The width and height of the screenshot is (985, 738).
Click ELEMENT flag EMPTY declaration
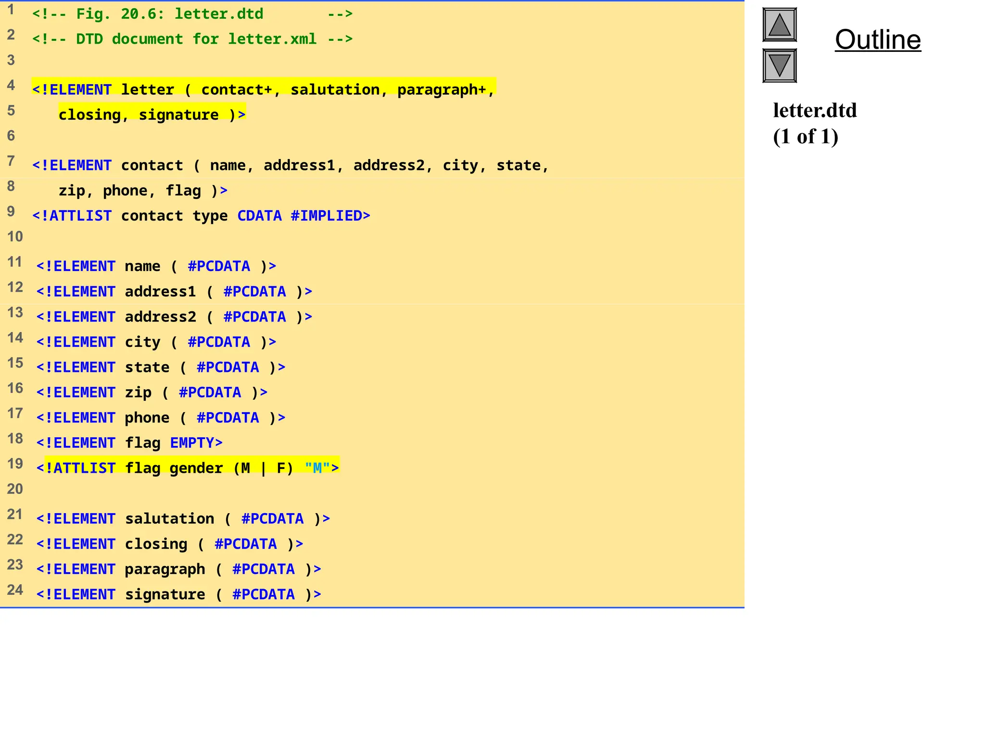[x=129, y=443]
